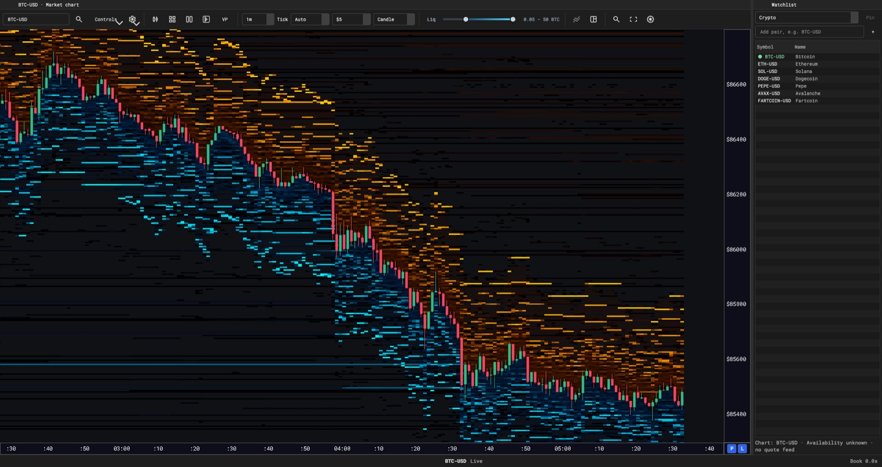The height and width of the screenshot is (467, 882).
Task: Click the camera snapshot icon
Action: click(650, 19)
